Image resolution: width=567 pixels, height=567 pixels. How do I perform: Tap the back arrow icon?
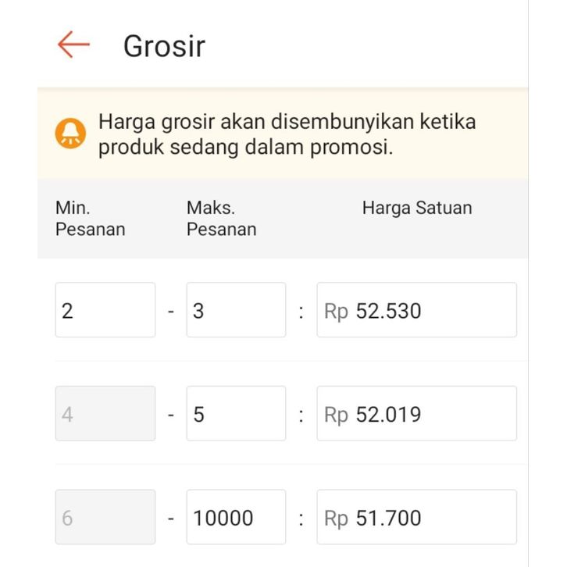pos(74,45)
